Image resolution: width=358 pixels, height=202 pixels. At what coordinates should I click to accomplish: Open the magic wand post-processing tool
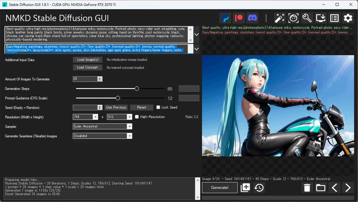(280, 18)
